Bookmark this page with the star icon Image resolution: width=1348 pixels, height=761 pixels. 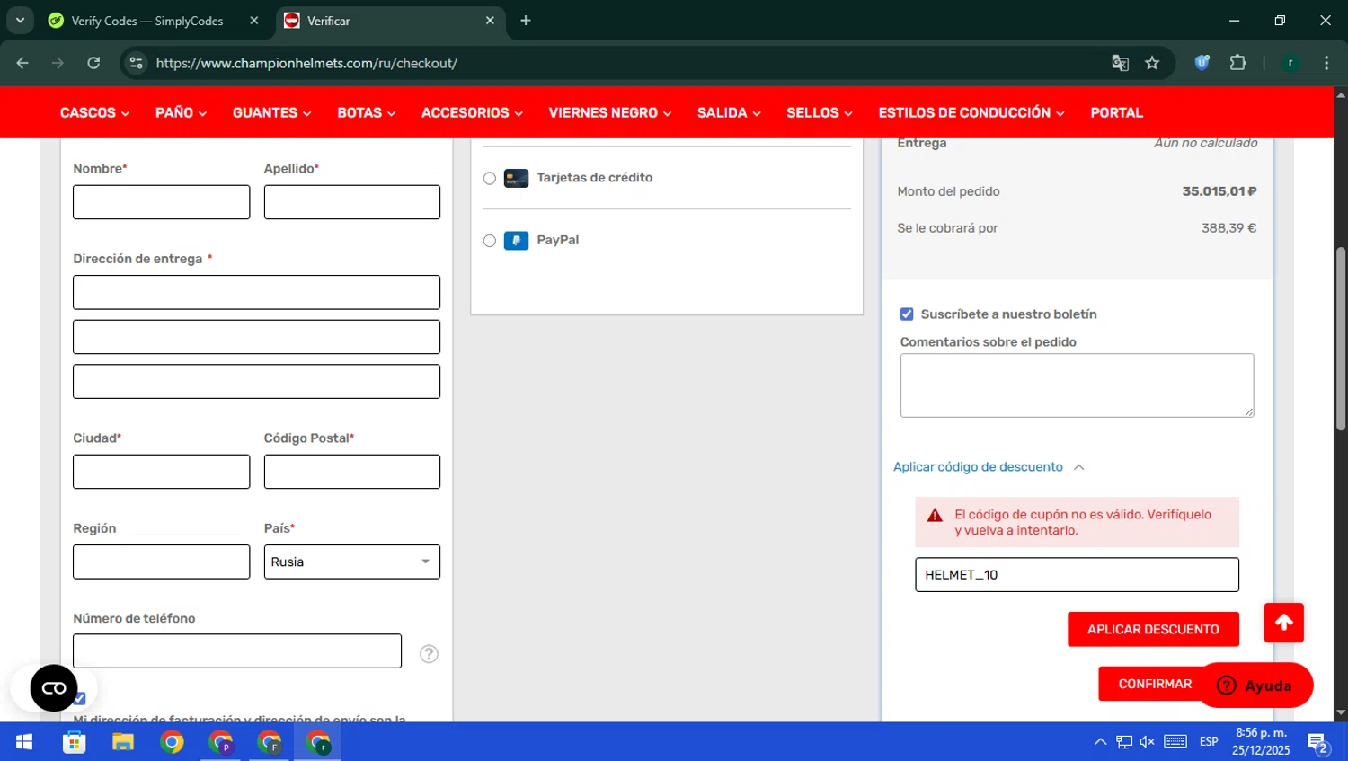[1152, 63]
